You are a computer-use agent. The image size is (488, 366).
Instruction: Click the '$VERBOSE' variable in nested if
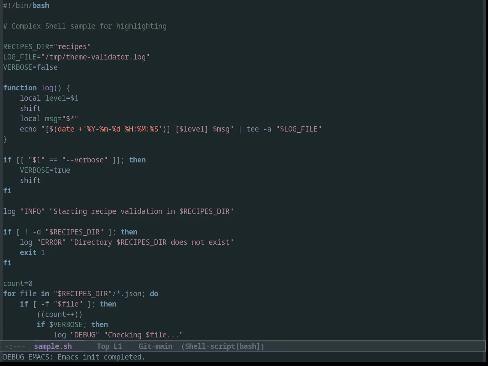click(x=66, y=324)
